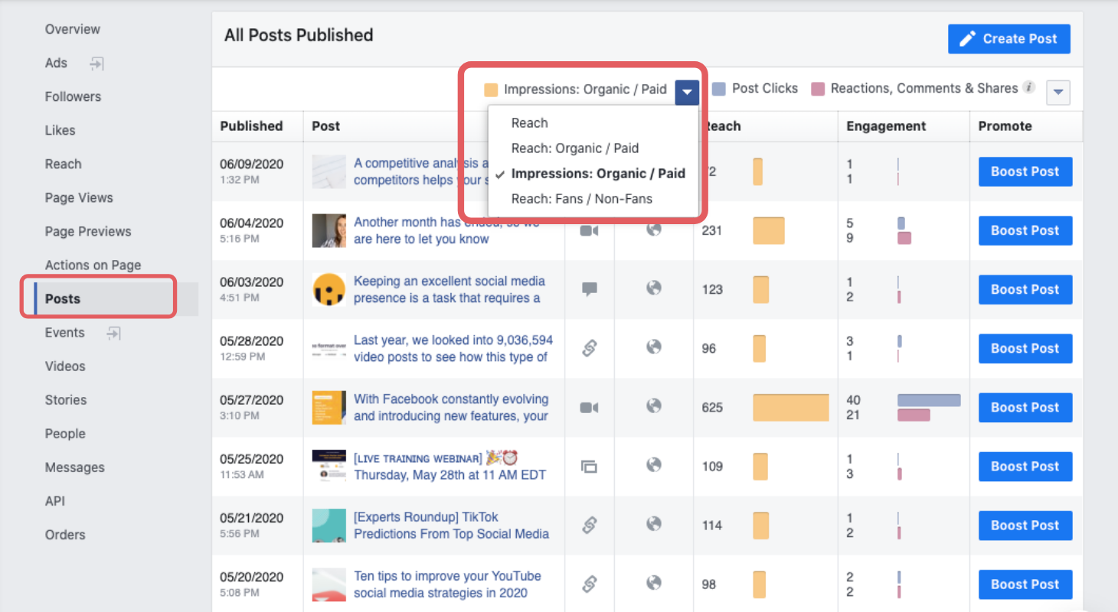
Task: Click public globe icon in 05/27/2020 row
Action: pos(653,406)
